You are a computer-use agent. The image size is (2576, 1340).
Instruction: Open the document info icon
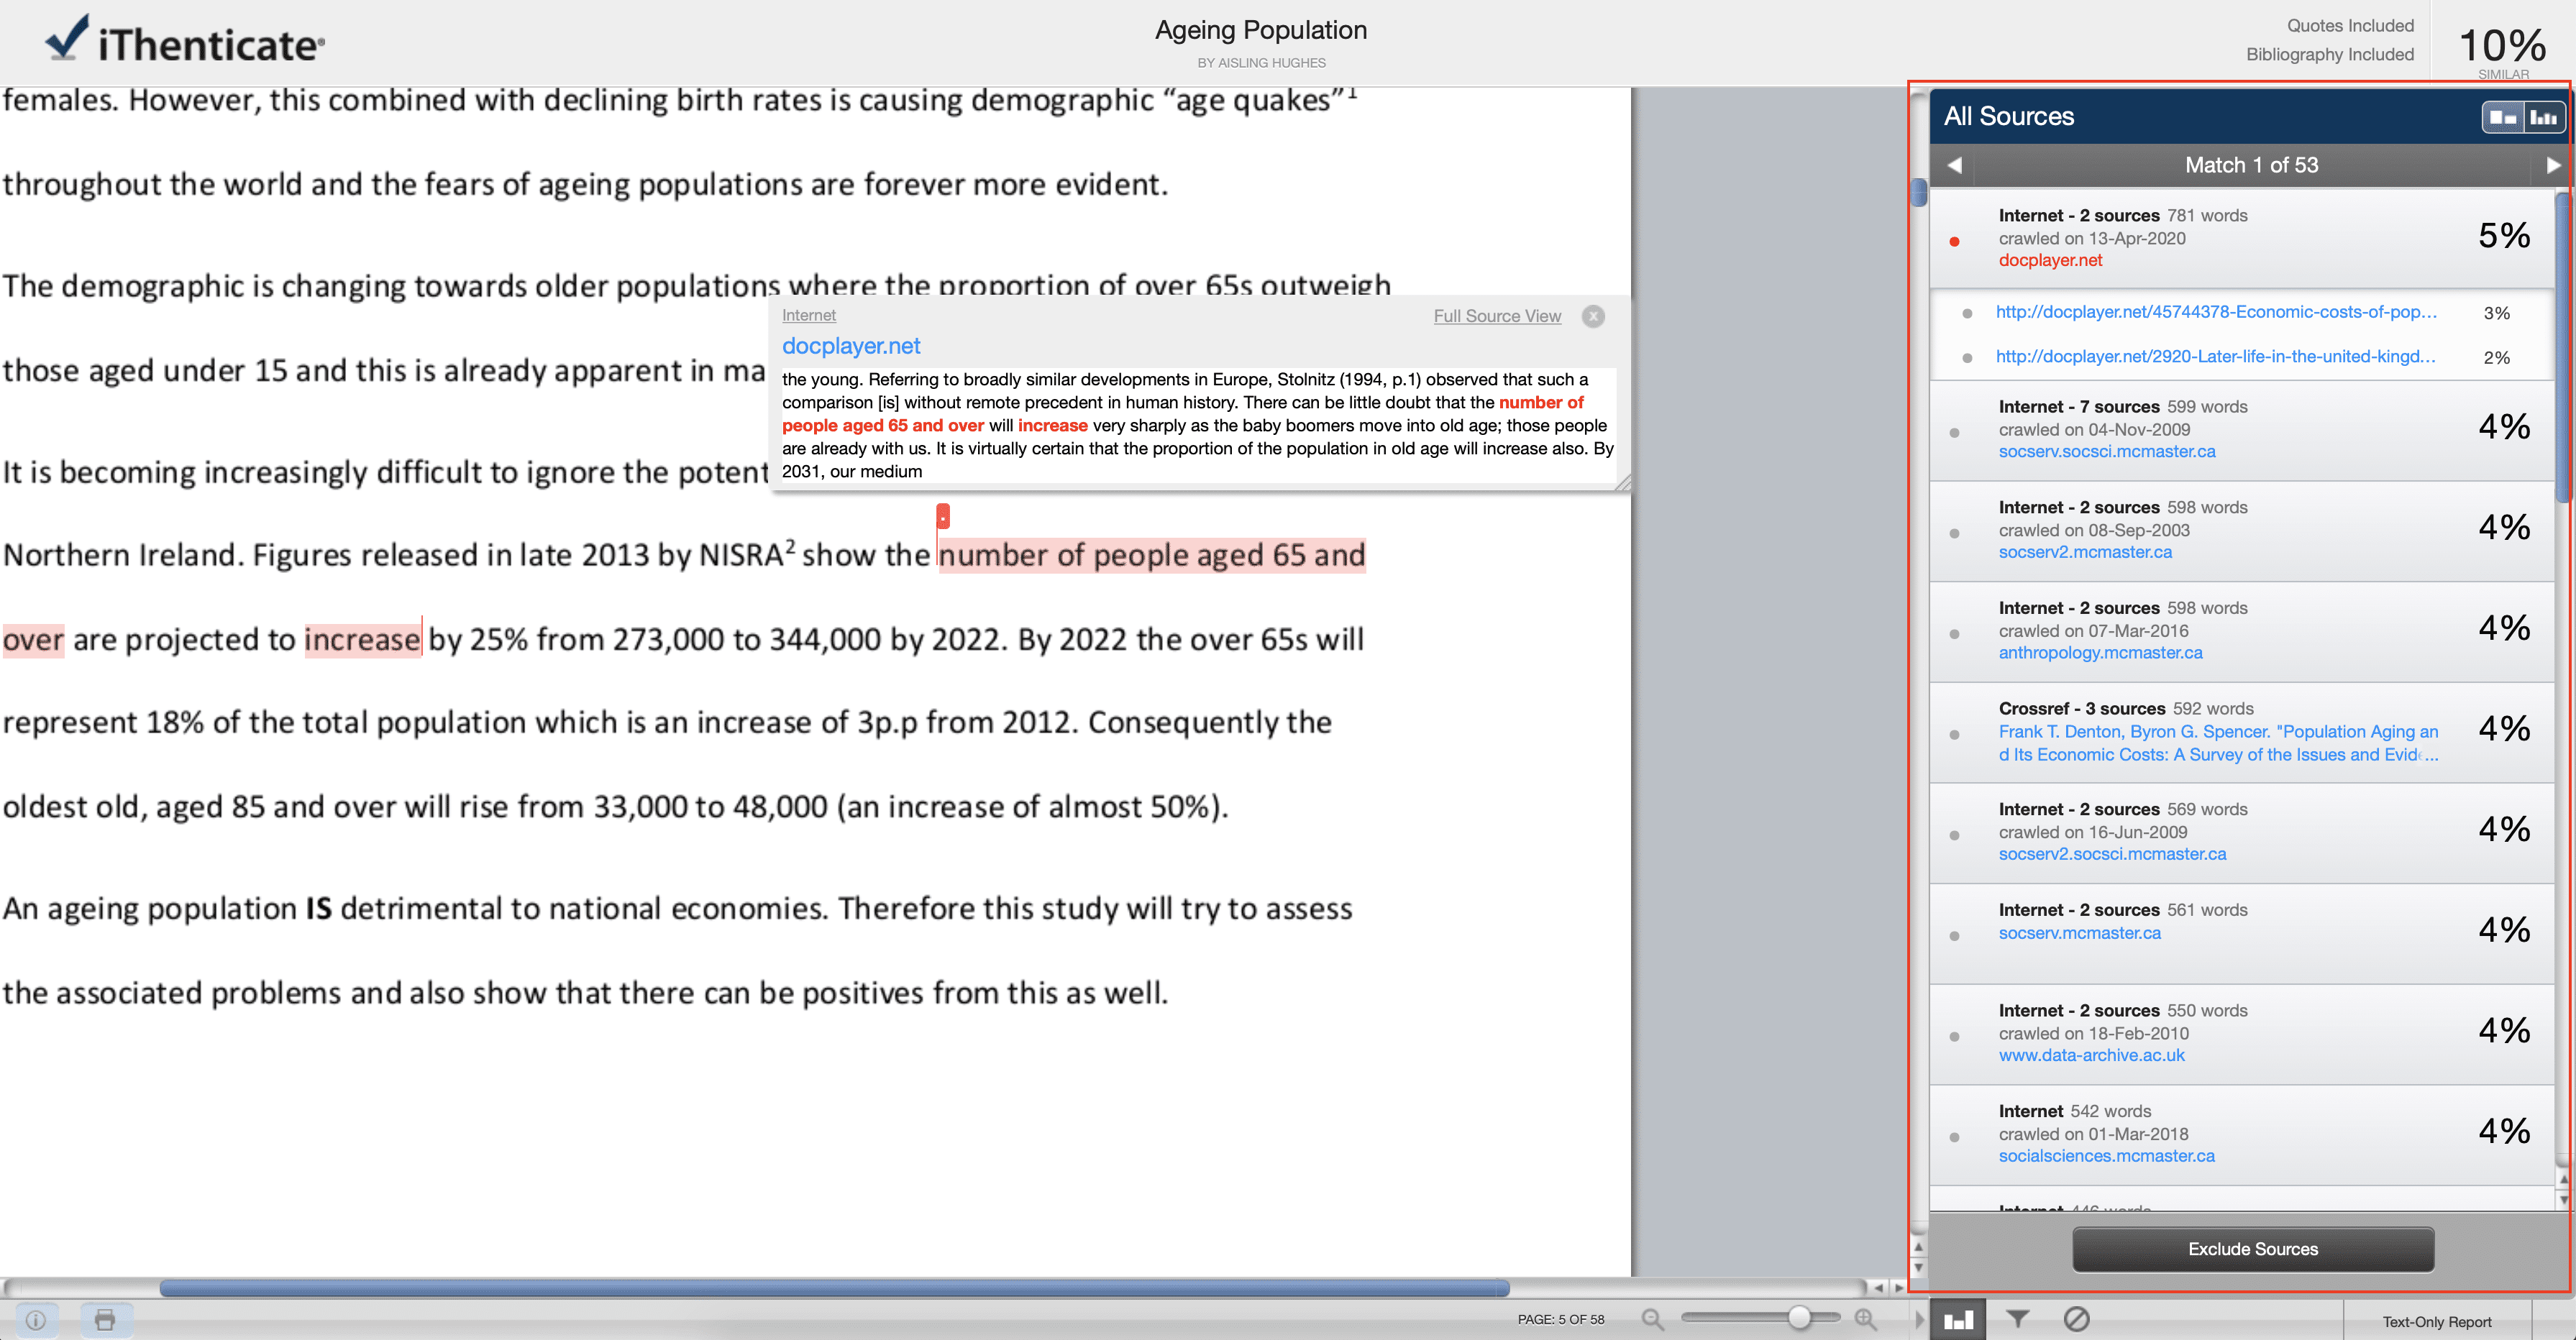[36, 1320]
